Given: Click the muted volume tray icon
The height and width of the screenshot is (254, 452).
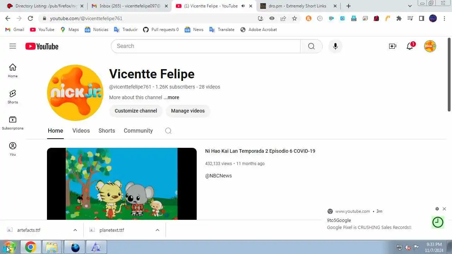Looking at the screenshot, I should point(408,247).
